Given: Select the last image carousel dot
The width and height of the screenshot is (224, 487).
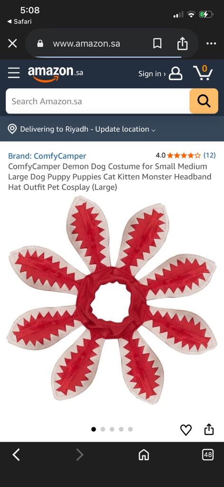Looking at the screenshot, I should click(x=130, y=429).
